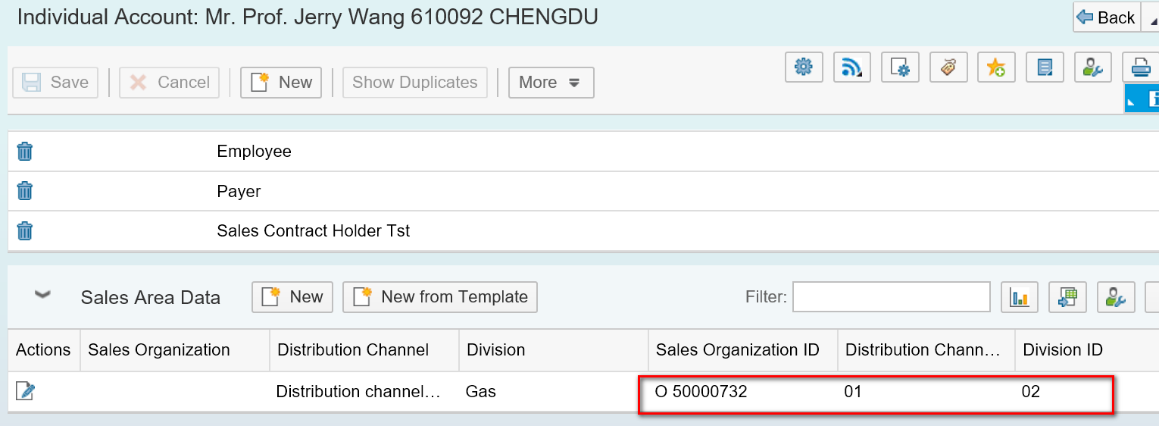Open the RSS feed icon menu
Image resolution: width=1159 pixels, height=426 pixels.
pos(852,67)
